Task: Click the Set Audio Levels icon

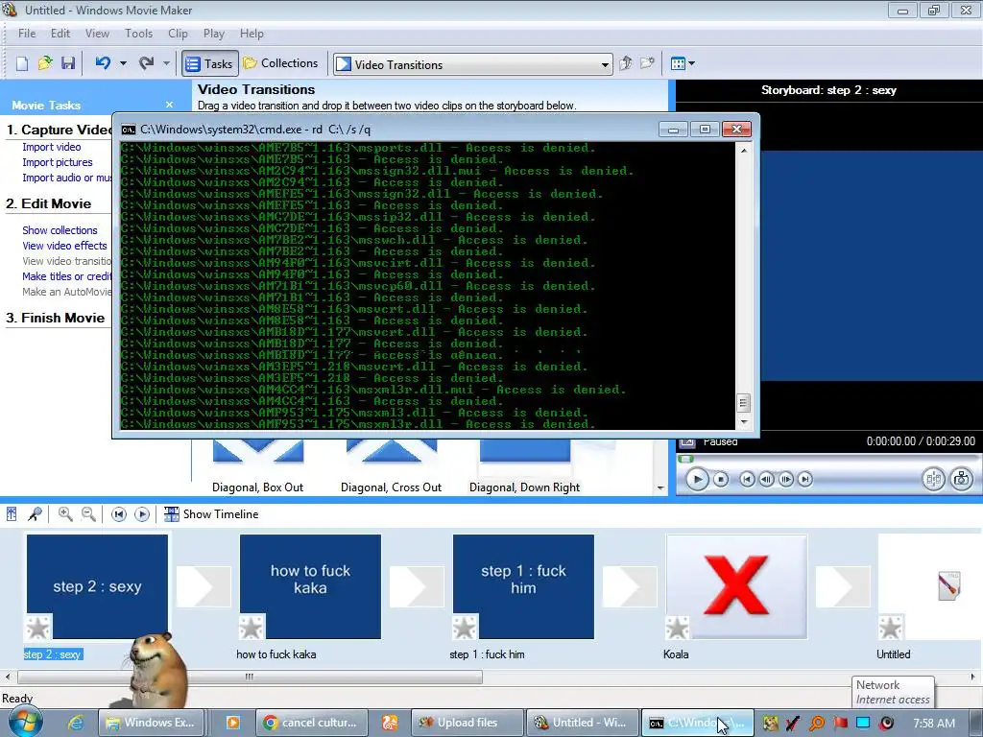Action: point(12,514)
